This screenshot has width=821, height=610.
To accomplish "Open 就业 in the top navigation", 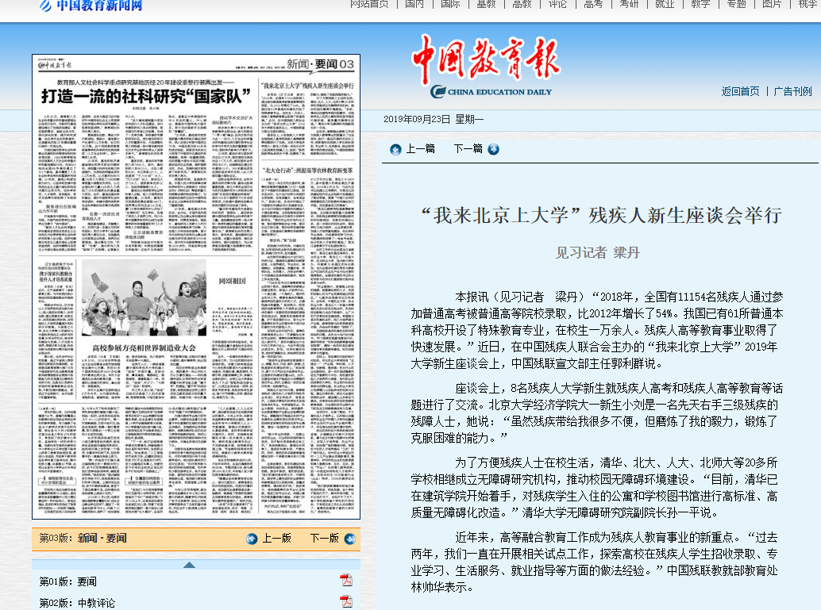I will (x=665, y=4).
